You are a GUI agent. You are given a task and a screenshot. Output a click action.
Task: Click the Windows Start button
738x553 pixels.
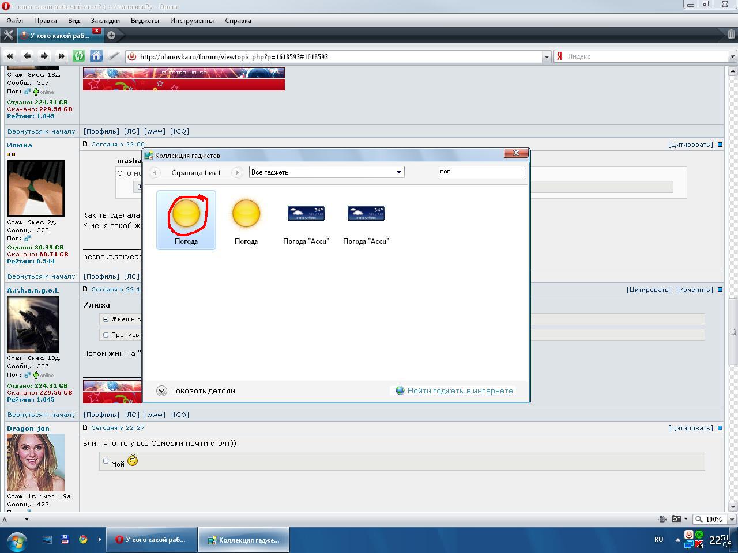pos(16,540)
